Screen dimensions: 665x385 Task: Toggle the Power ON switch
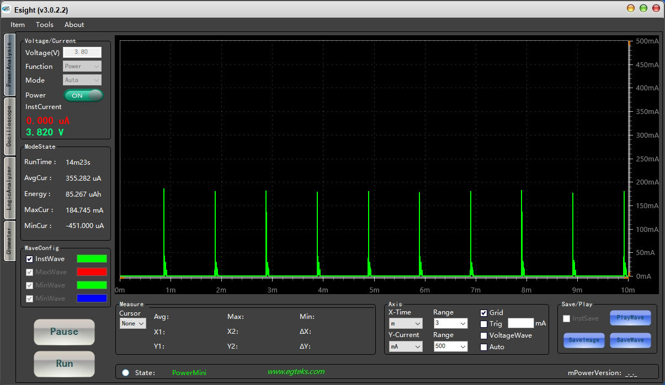point(83,95)
